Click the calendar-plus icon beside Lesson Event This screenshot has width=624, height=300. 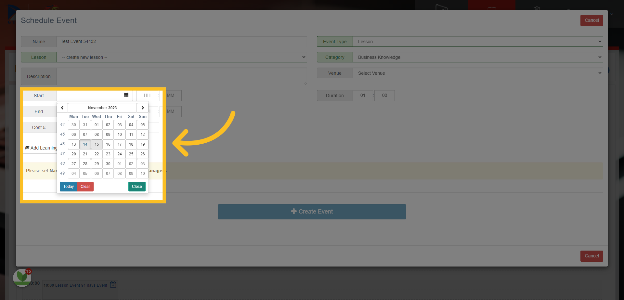point(113,285)
